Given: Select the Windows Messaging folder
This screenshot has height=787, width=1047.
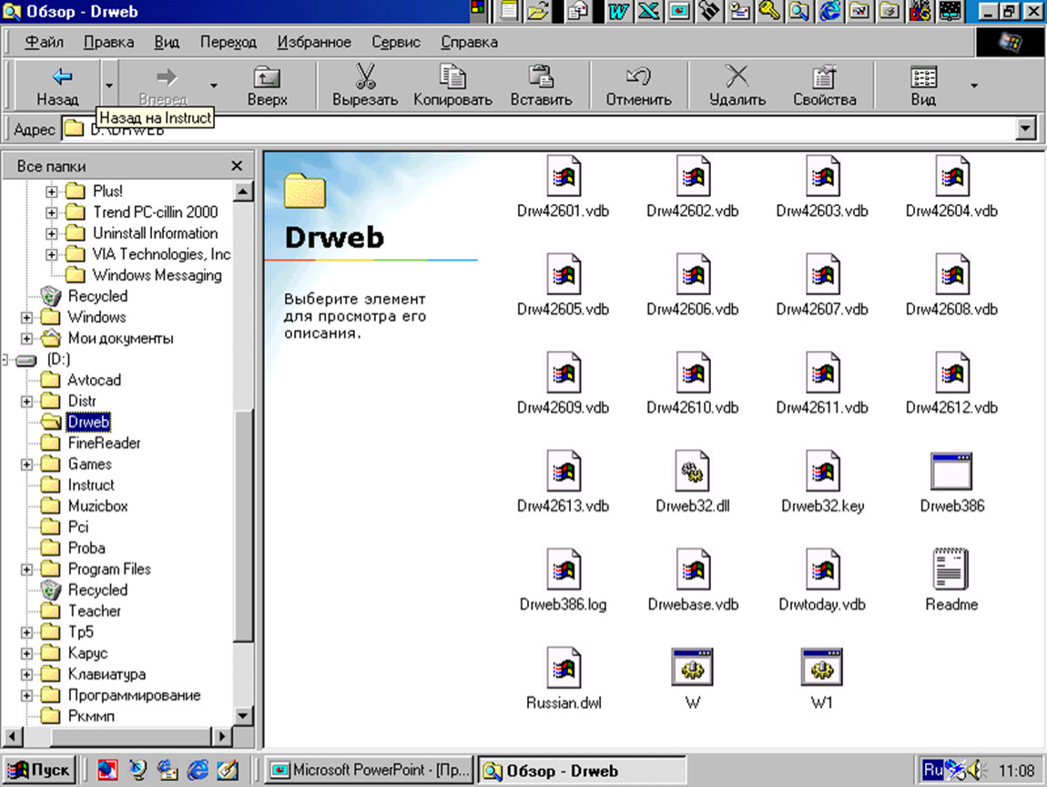Looking at the screenshot, I should click(157, 275).
